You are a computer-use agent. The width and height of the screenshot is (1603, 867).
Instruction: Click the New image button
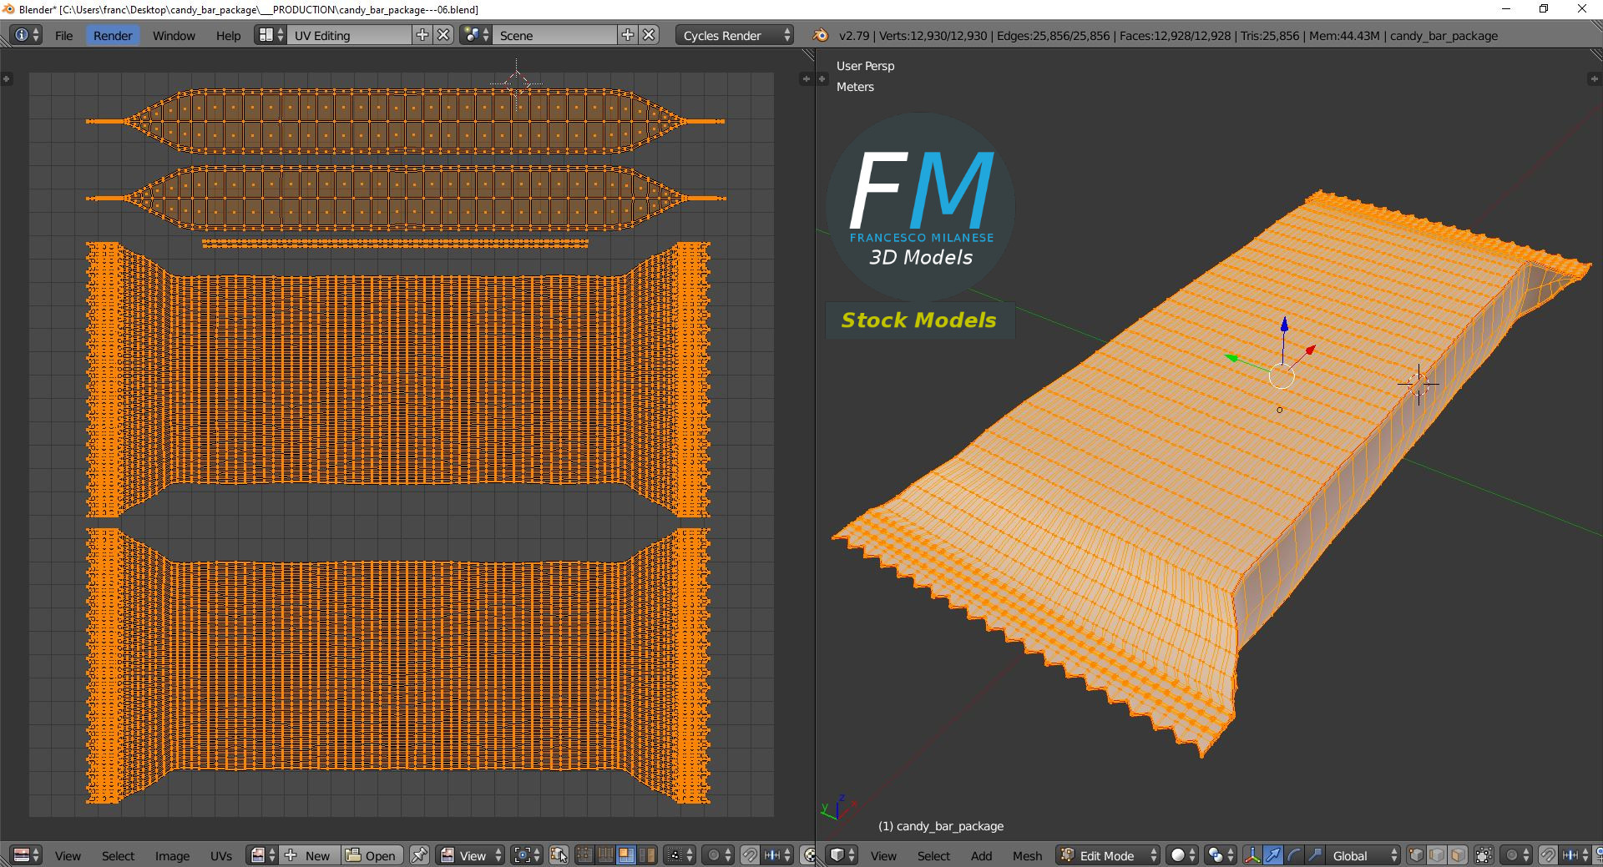[310, 855]
